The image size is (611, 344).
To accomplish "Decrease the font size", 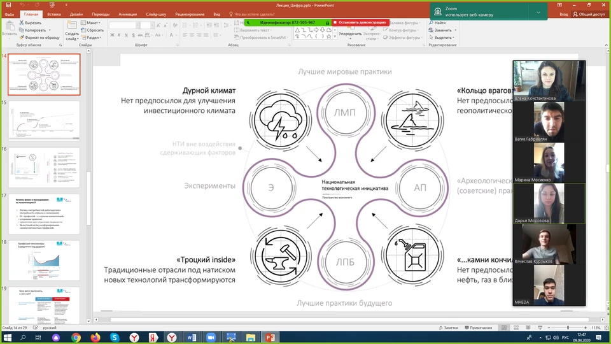I will click(165, 25).
